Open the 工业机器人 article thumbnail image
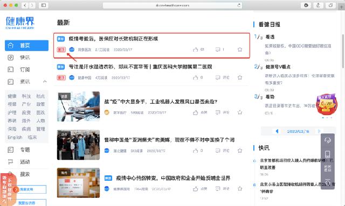 [78, 106]
